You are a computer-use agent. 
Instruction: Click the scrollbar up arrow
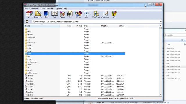pyautogui.click(x=160, y=25)
